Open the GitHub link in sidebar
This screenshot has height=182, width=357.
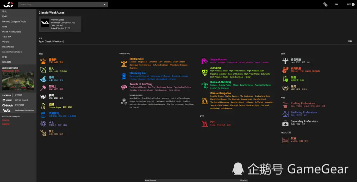[x=7, y=105]
